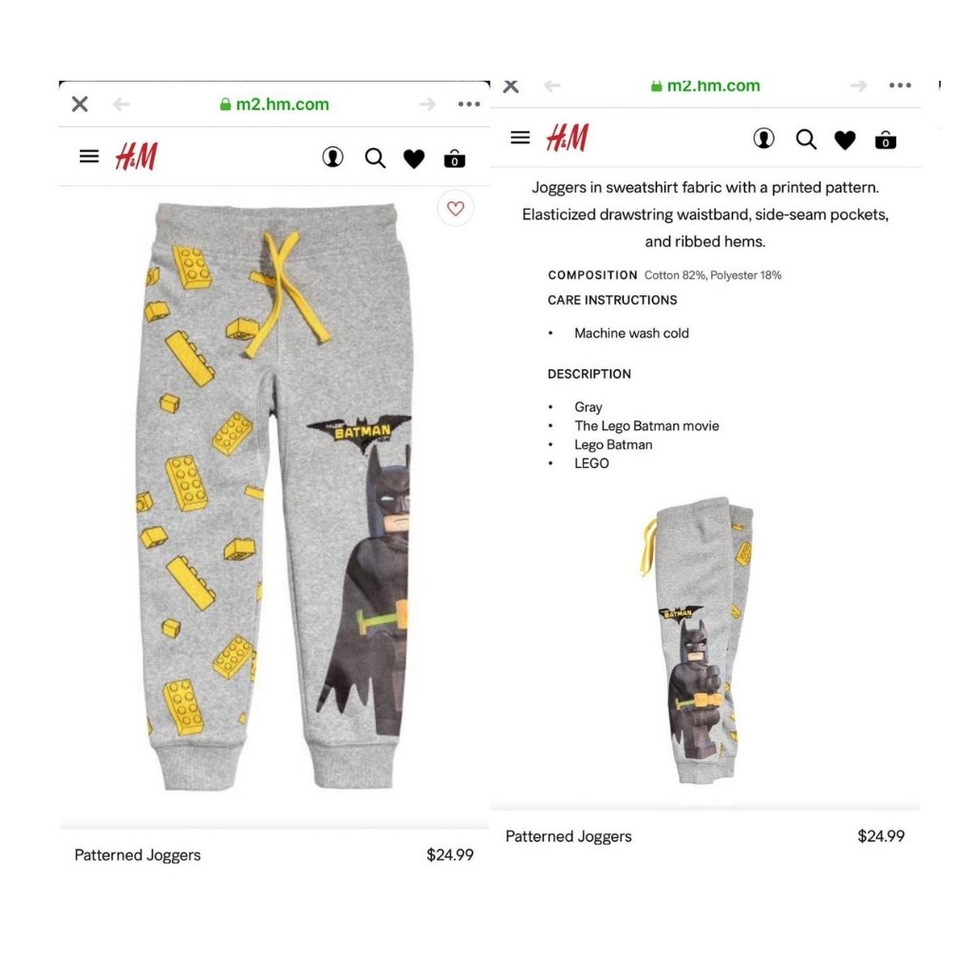Click the H&M logo on left page
The height and width of the screenshot is (972, 972).
pyautogui.click(x=137, y=157)
